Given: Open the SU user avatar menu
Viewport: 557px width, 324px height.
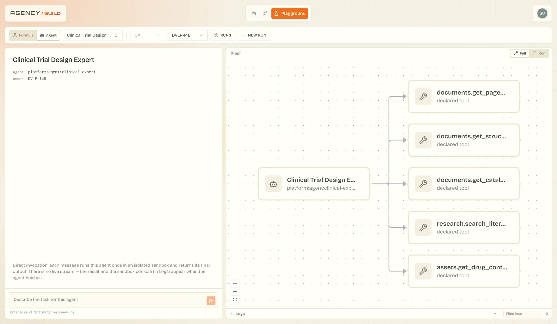Looking at the screenshot, I should click(542, 13).
